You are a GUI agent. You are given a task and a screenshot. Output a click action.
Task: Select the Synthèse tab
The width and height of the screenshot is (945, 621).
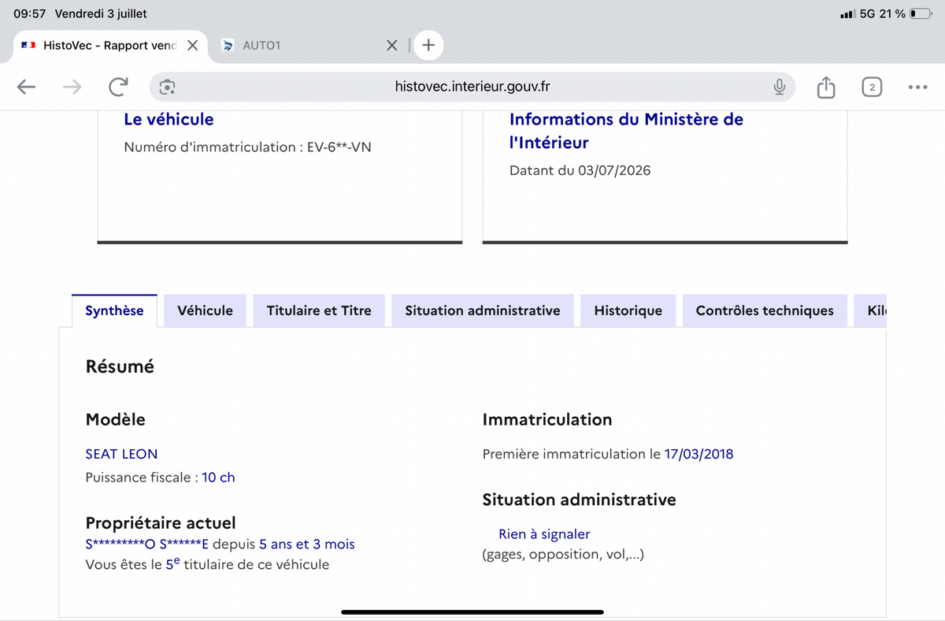tap(115, 310)
